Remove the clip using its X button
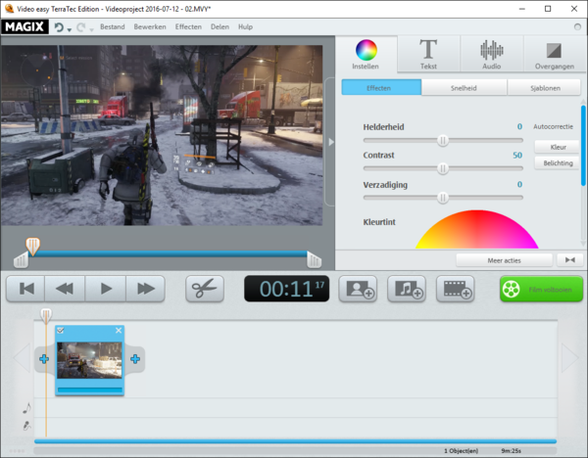Viewport: 588px width, 458px height. (x=119, y=331)
